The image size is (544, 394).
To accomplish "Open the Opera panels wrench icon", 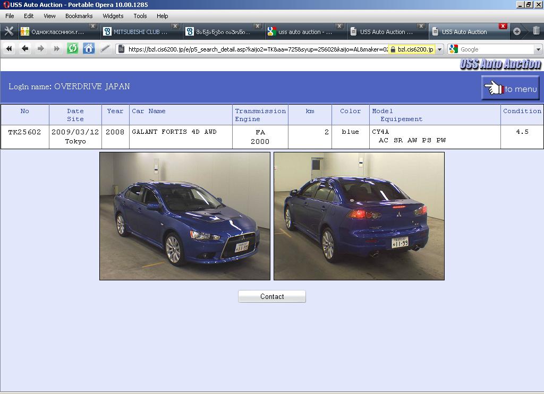I will [x=8, y=31].
